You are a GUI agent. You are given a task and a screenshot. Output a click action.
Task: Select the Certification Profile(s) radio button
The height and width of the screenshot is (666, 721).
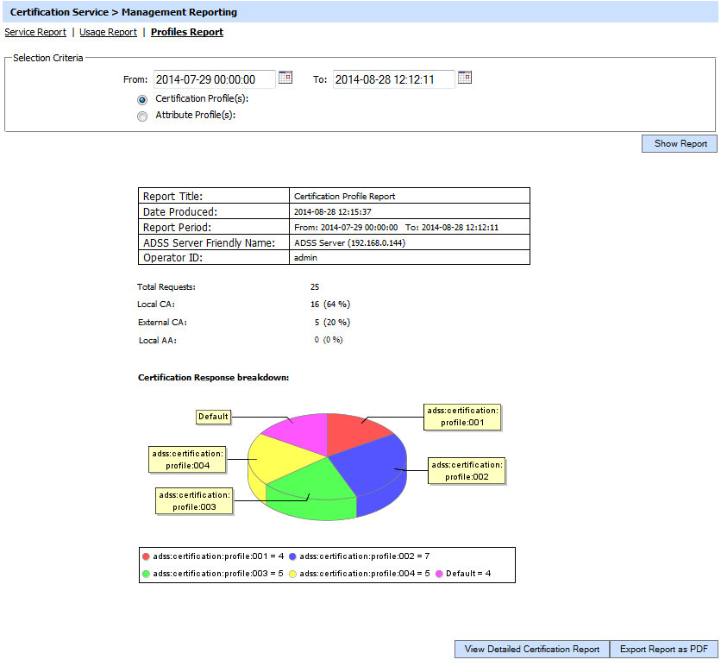142,99
